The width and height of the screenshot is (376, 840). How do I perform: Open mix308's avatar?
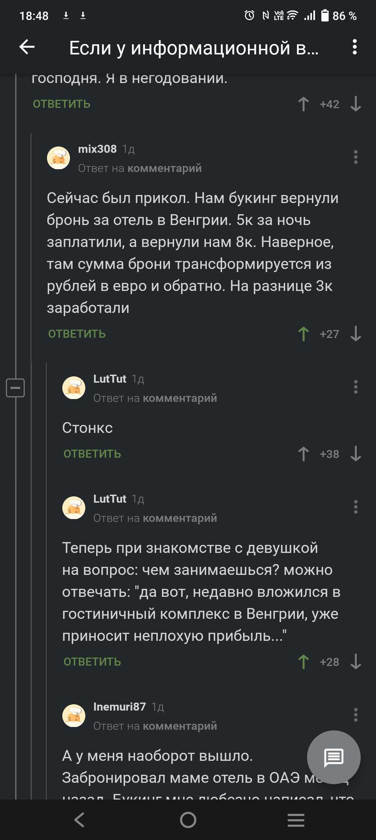[x=58, y=158]
